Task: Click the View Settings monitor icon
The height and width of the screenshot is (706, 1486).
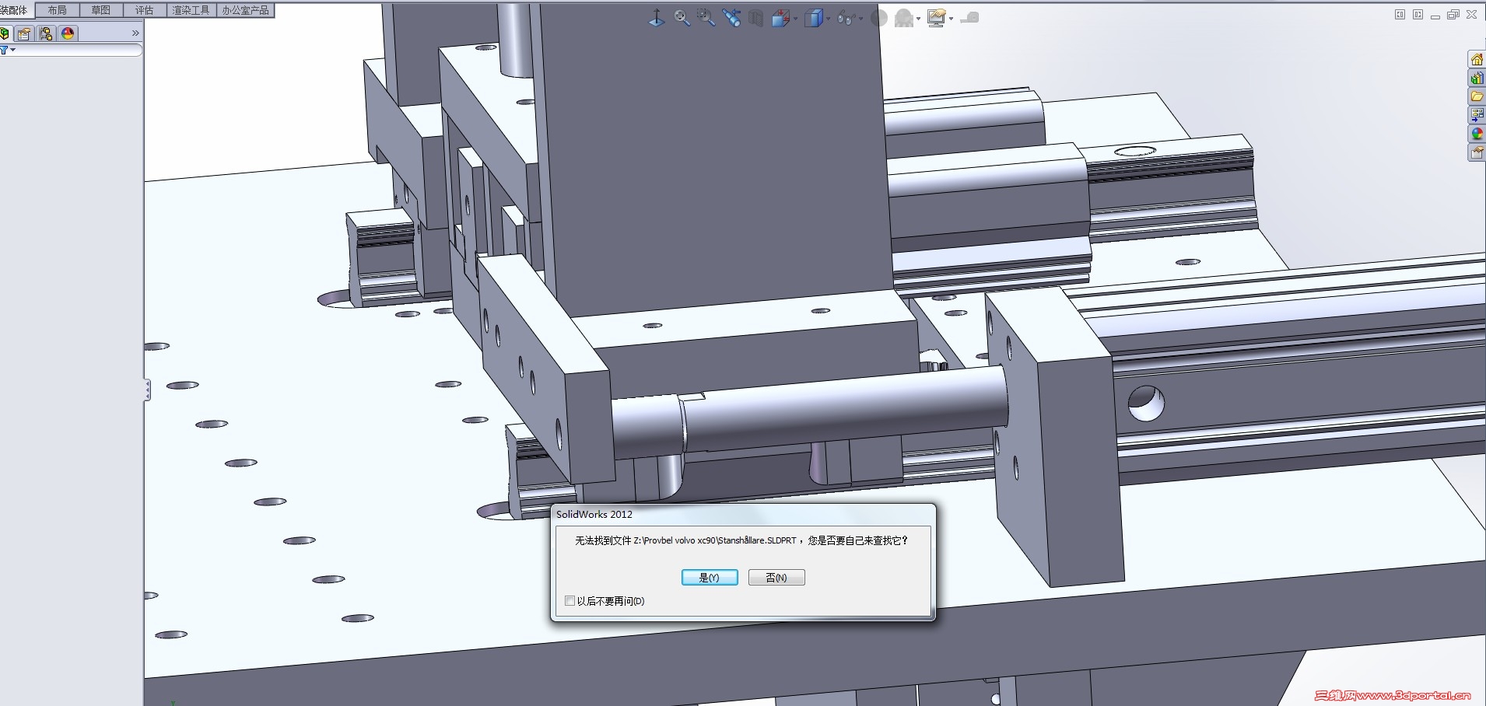Action: (936, 19)
